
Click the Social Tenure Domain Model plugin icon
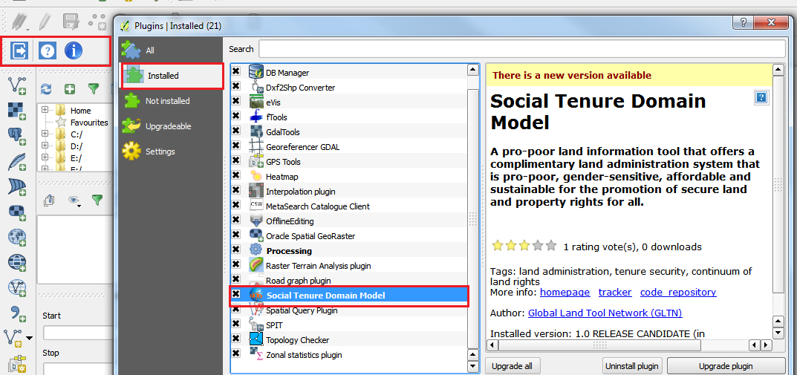pyautogui.click(x=256, y=296)
